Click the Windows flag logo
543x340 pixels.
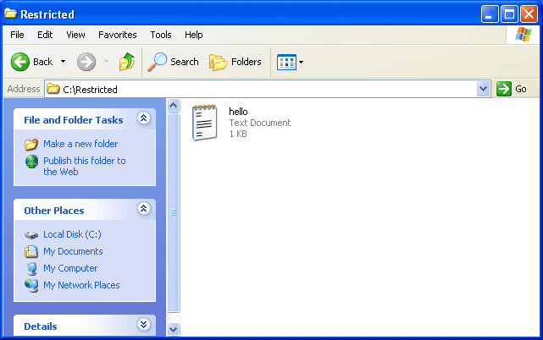[523, 35]
